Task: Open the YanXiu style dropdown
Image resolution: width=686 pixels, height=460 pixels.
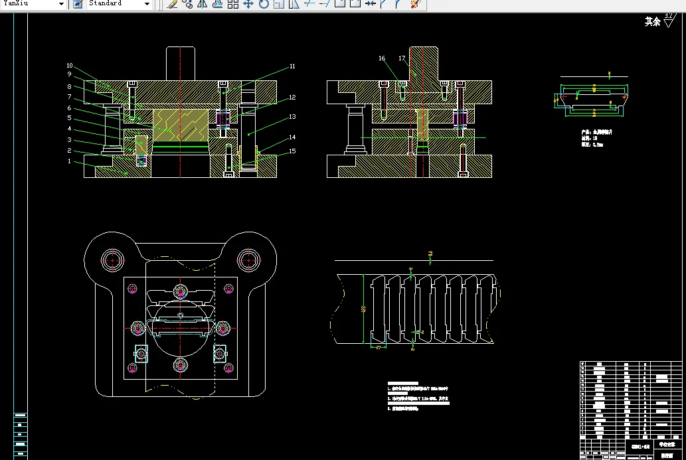Action: click(61, 4)
